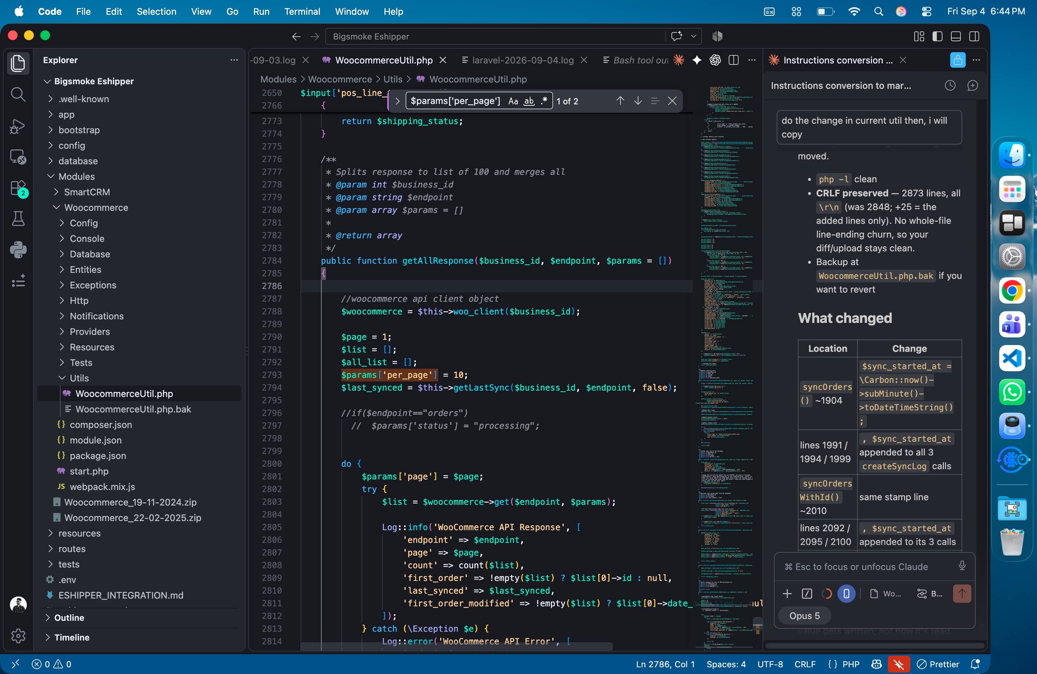
Task: Click the microphone icon in Claude input
Action: coord(962,565)
